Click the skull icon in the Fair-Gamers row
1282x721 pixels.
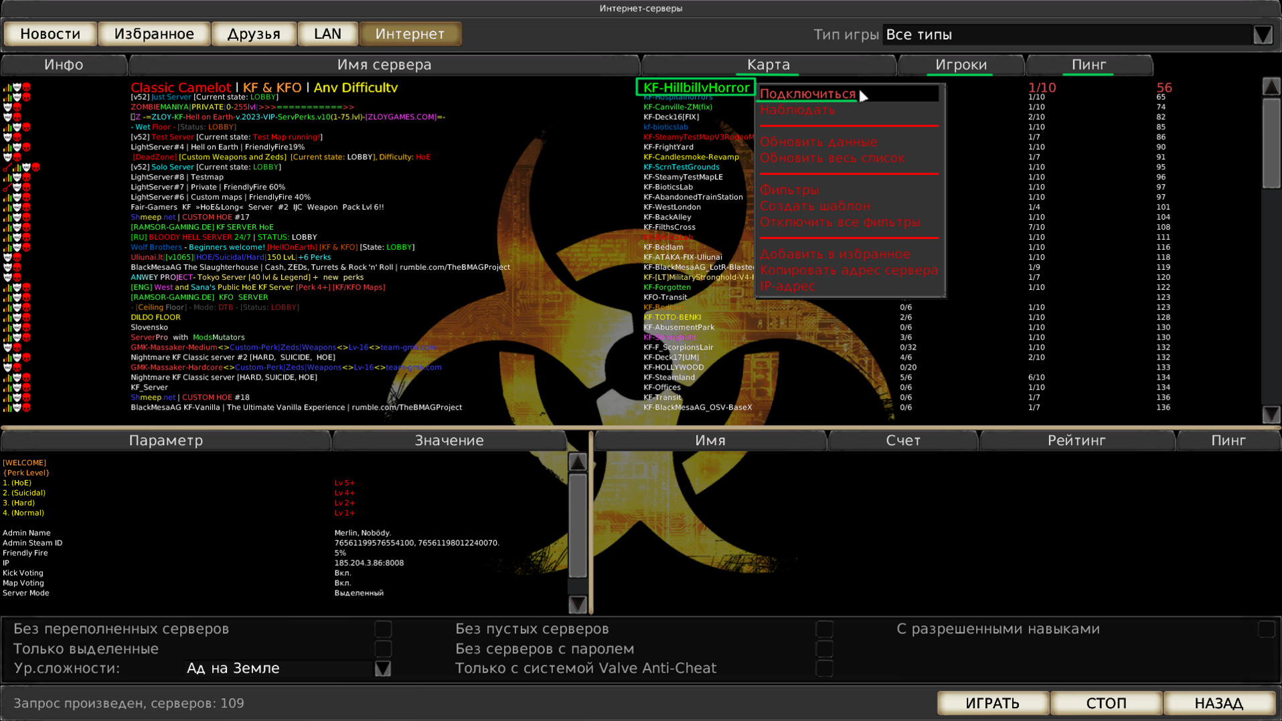point(27,208)
